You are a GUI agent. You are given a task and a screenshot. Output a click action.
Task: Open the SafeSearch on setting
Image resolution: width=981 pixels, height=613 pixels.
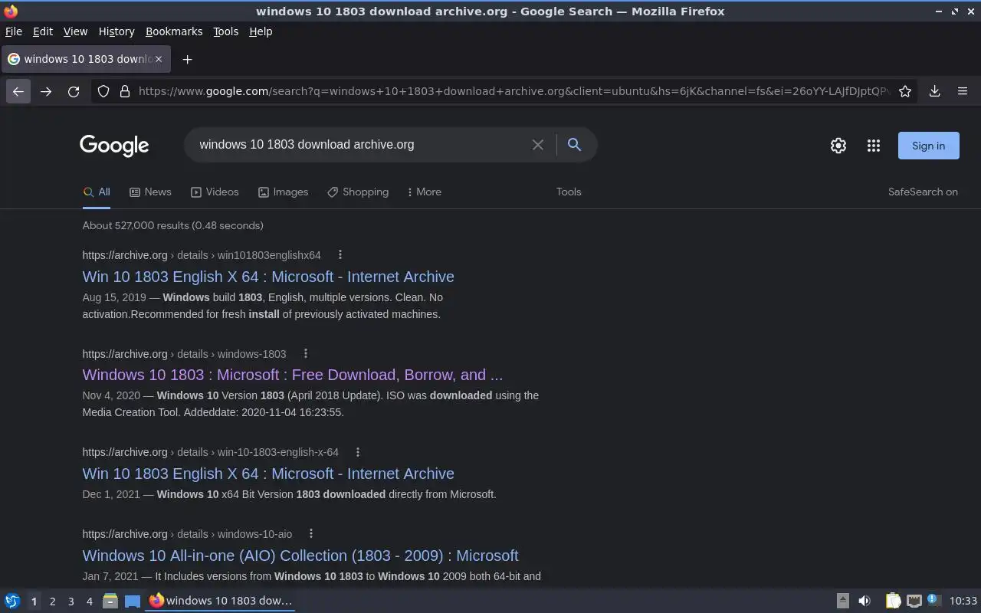923,192
